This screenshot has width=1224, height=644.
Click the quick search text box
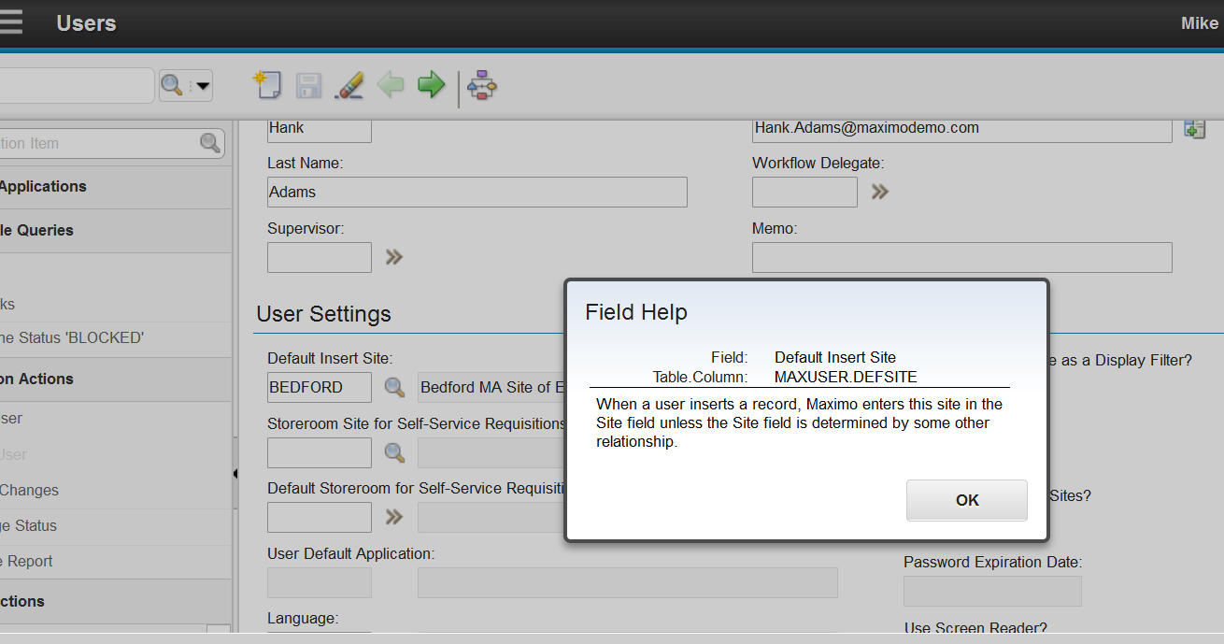[77, 85]
